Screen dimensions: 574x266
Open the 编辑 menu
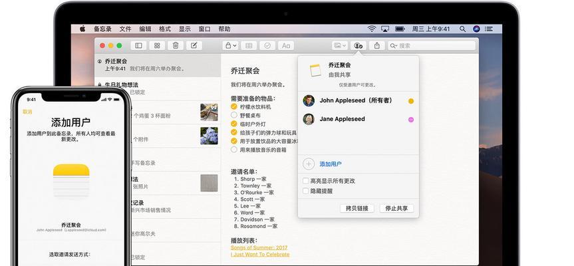(145, 29)
